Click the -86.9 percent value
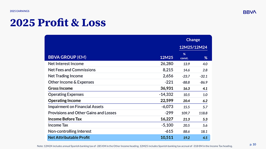This screenshot has width=266, height=149. pyautogui.click(x=203, y=82)
